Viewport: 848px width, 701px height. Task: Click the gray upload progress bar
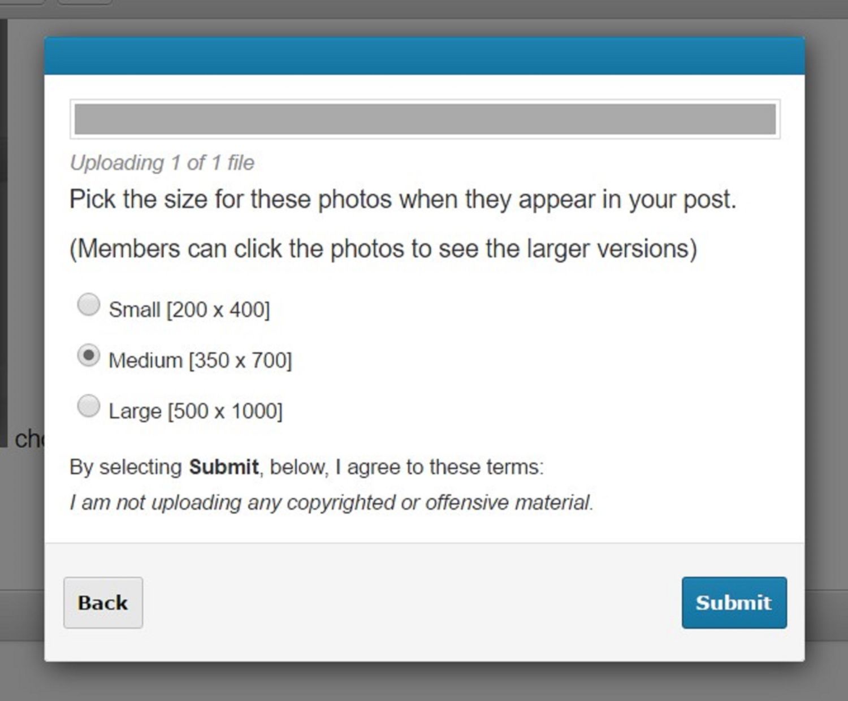coord(425,119)
